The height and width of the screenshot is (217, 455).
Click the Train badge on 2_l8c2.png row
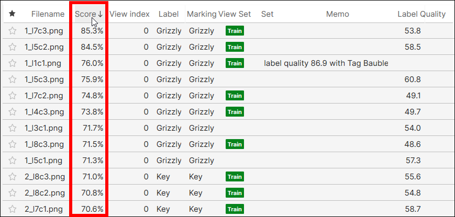[x=235, y=193]
